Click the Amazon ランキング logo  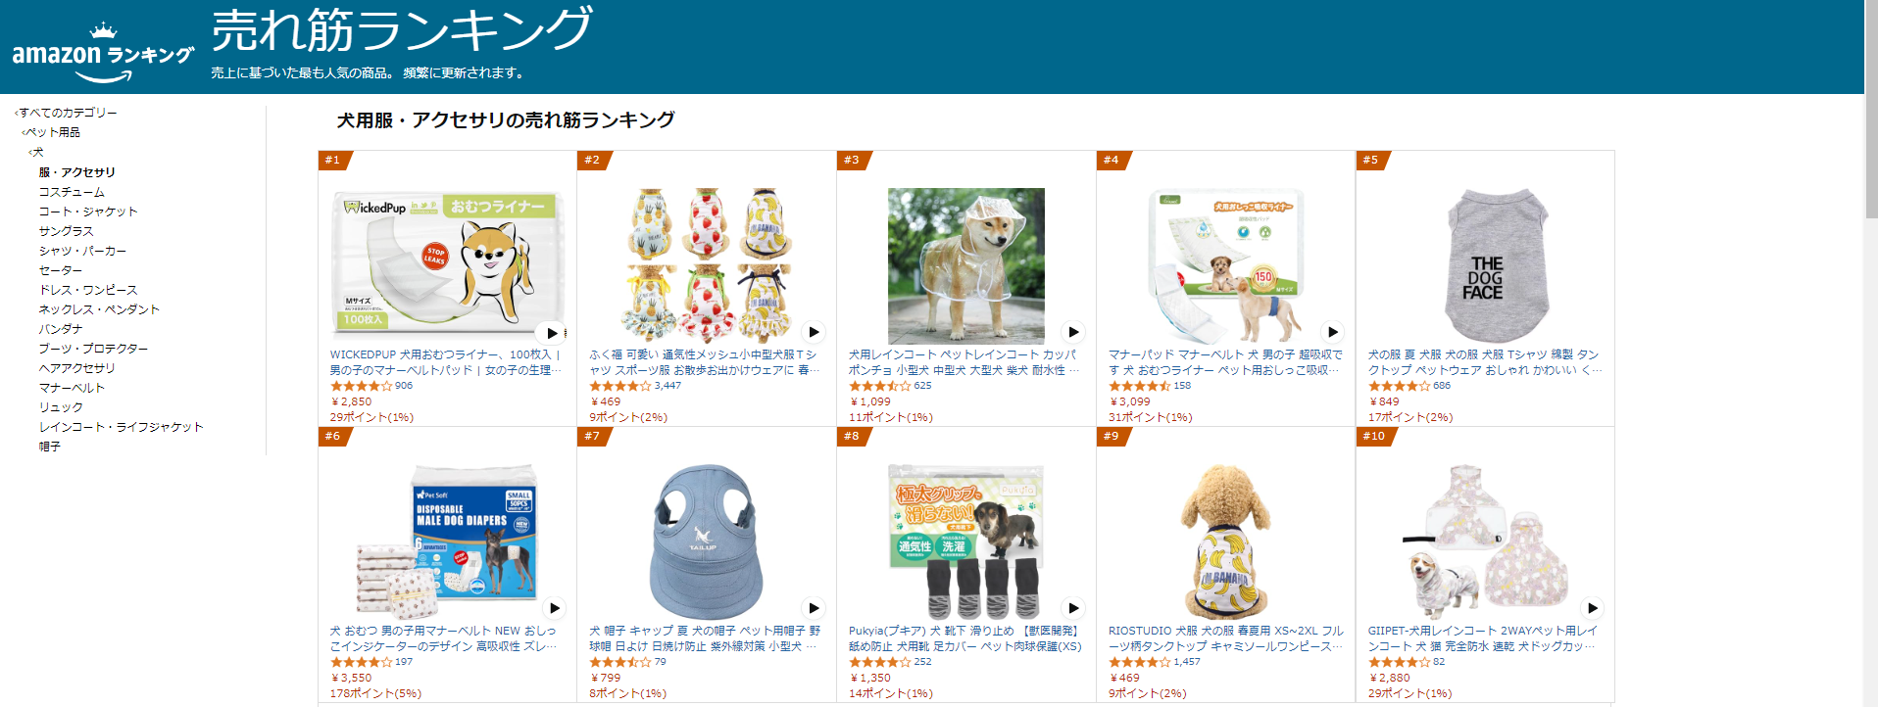pyautogui.click(x=102, y=53)
